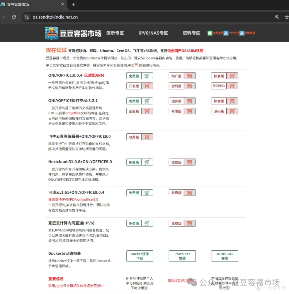Click the cart icon beside 协作空间 标准版
The height and width of the screenshot is (294, 289).
[x=232, y=101]
